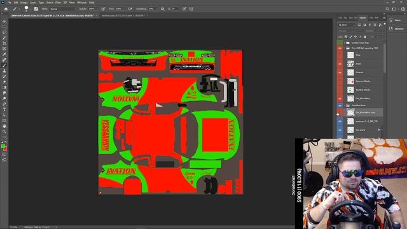Select the Frame tool

pyautogui.click(x=4, y=49)
